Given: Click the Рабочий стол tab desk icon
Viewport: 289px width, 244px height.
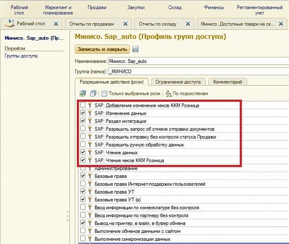Looking at the screenshot, I should click(9, 24).
